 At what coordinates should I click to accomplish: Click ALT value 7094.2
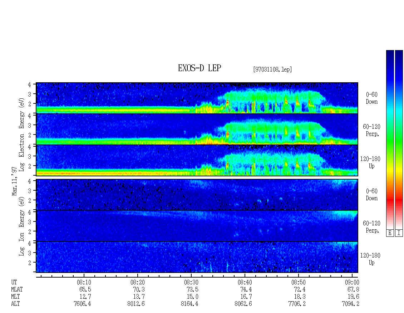[x=350, y=304]
